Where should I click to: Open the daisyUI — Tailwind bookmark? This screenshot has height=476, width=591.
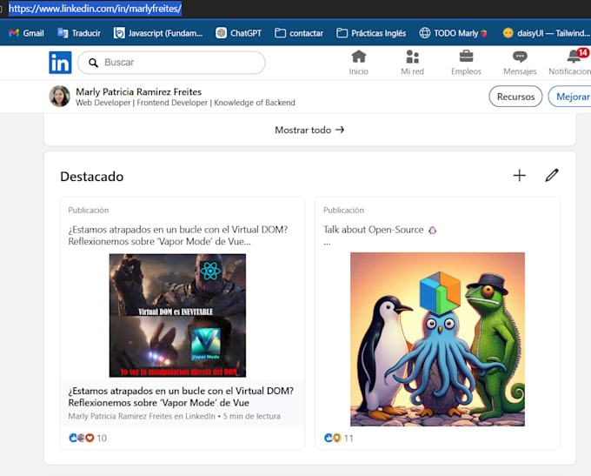pos(546,33)
